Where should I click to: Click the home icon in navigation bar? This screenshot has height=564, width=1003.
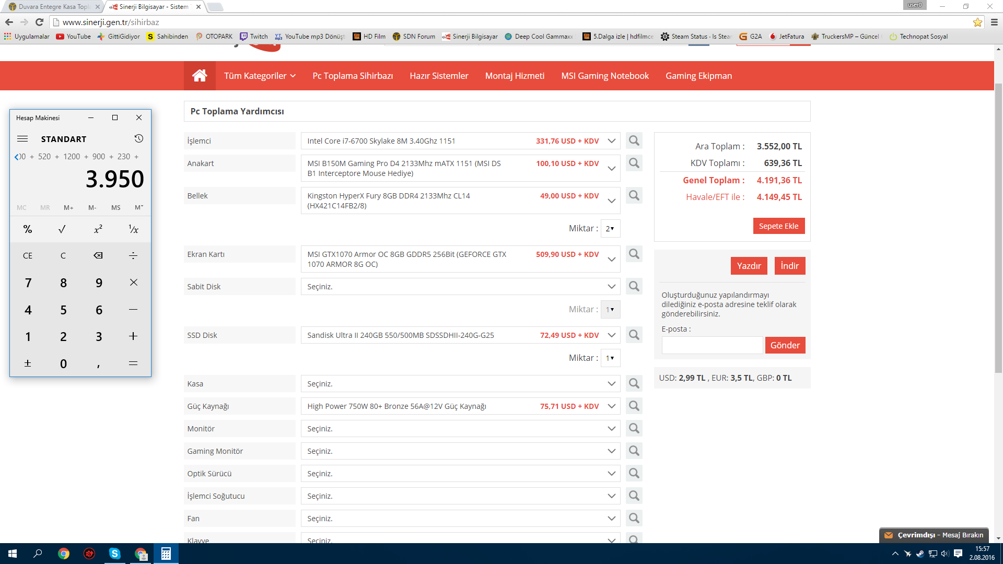pos(200,76)
